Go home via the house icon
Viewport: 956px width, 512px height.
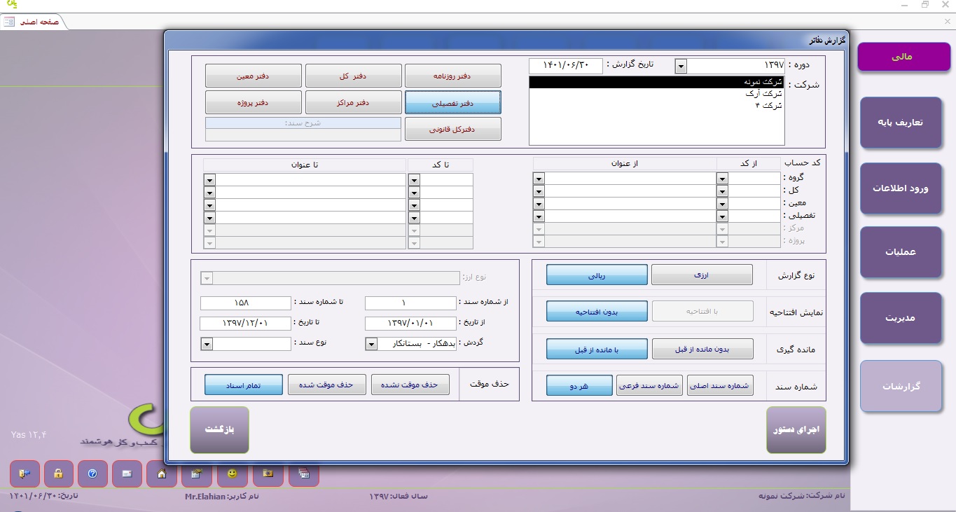coord(162,473)
